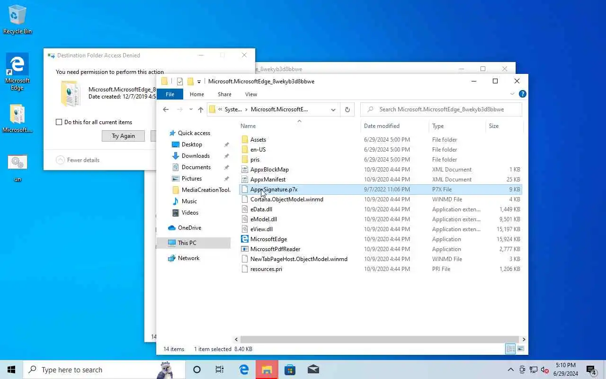Click the Assets folder icon
This screenshot has height=379, width=606.
pos(245,140)
